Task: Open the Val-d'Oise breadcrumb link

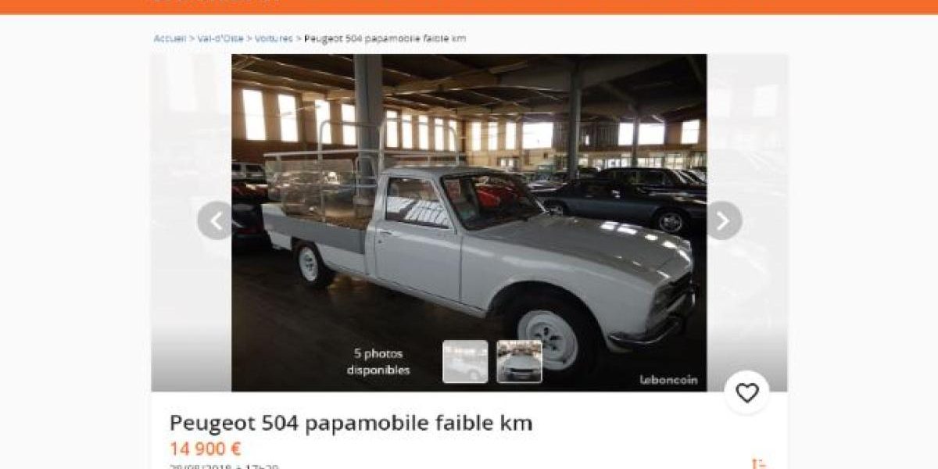Action: (220, 38)
